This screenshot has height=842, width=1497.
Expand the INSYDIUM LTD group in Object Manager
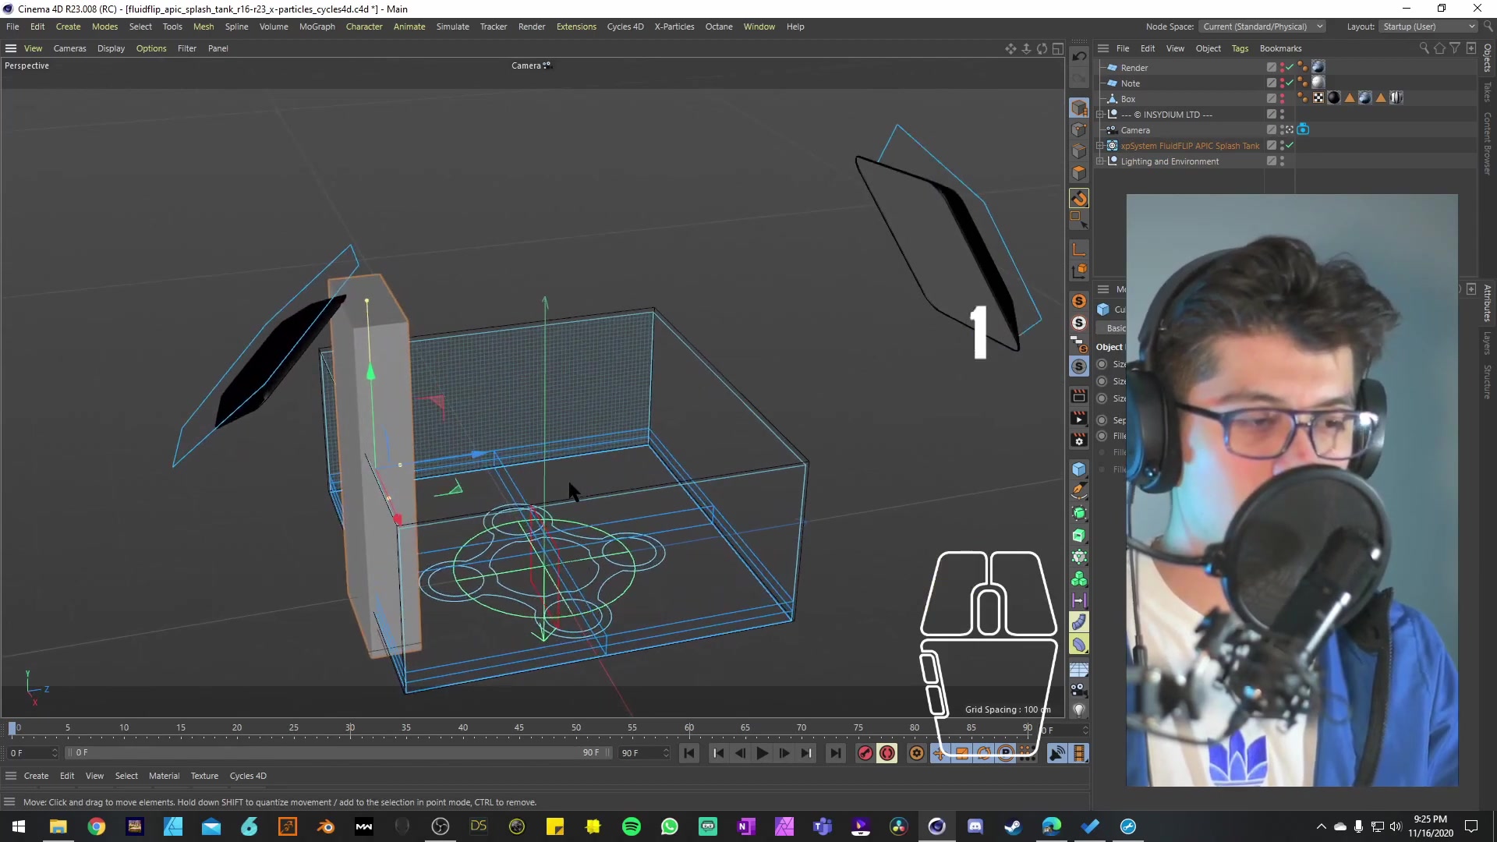point(1099,115)
